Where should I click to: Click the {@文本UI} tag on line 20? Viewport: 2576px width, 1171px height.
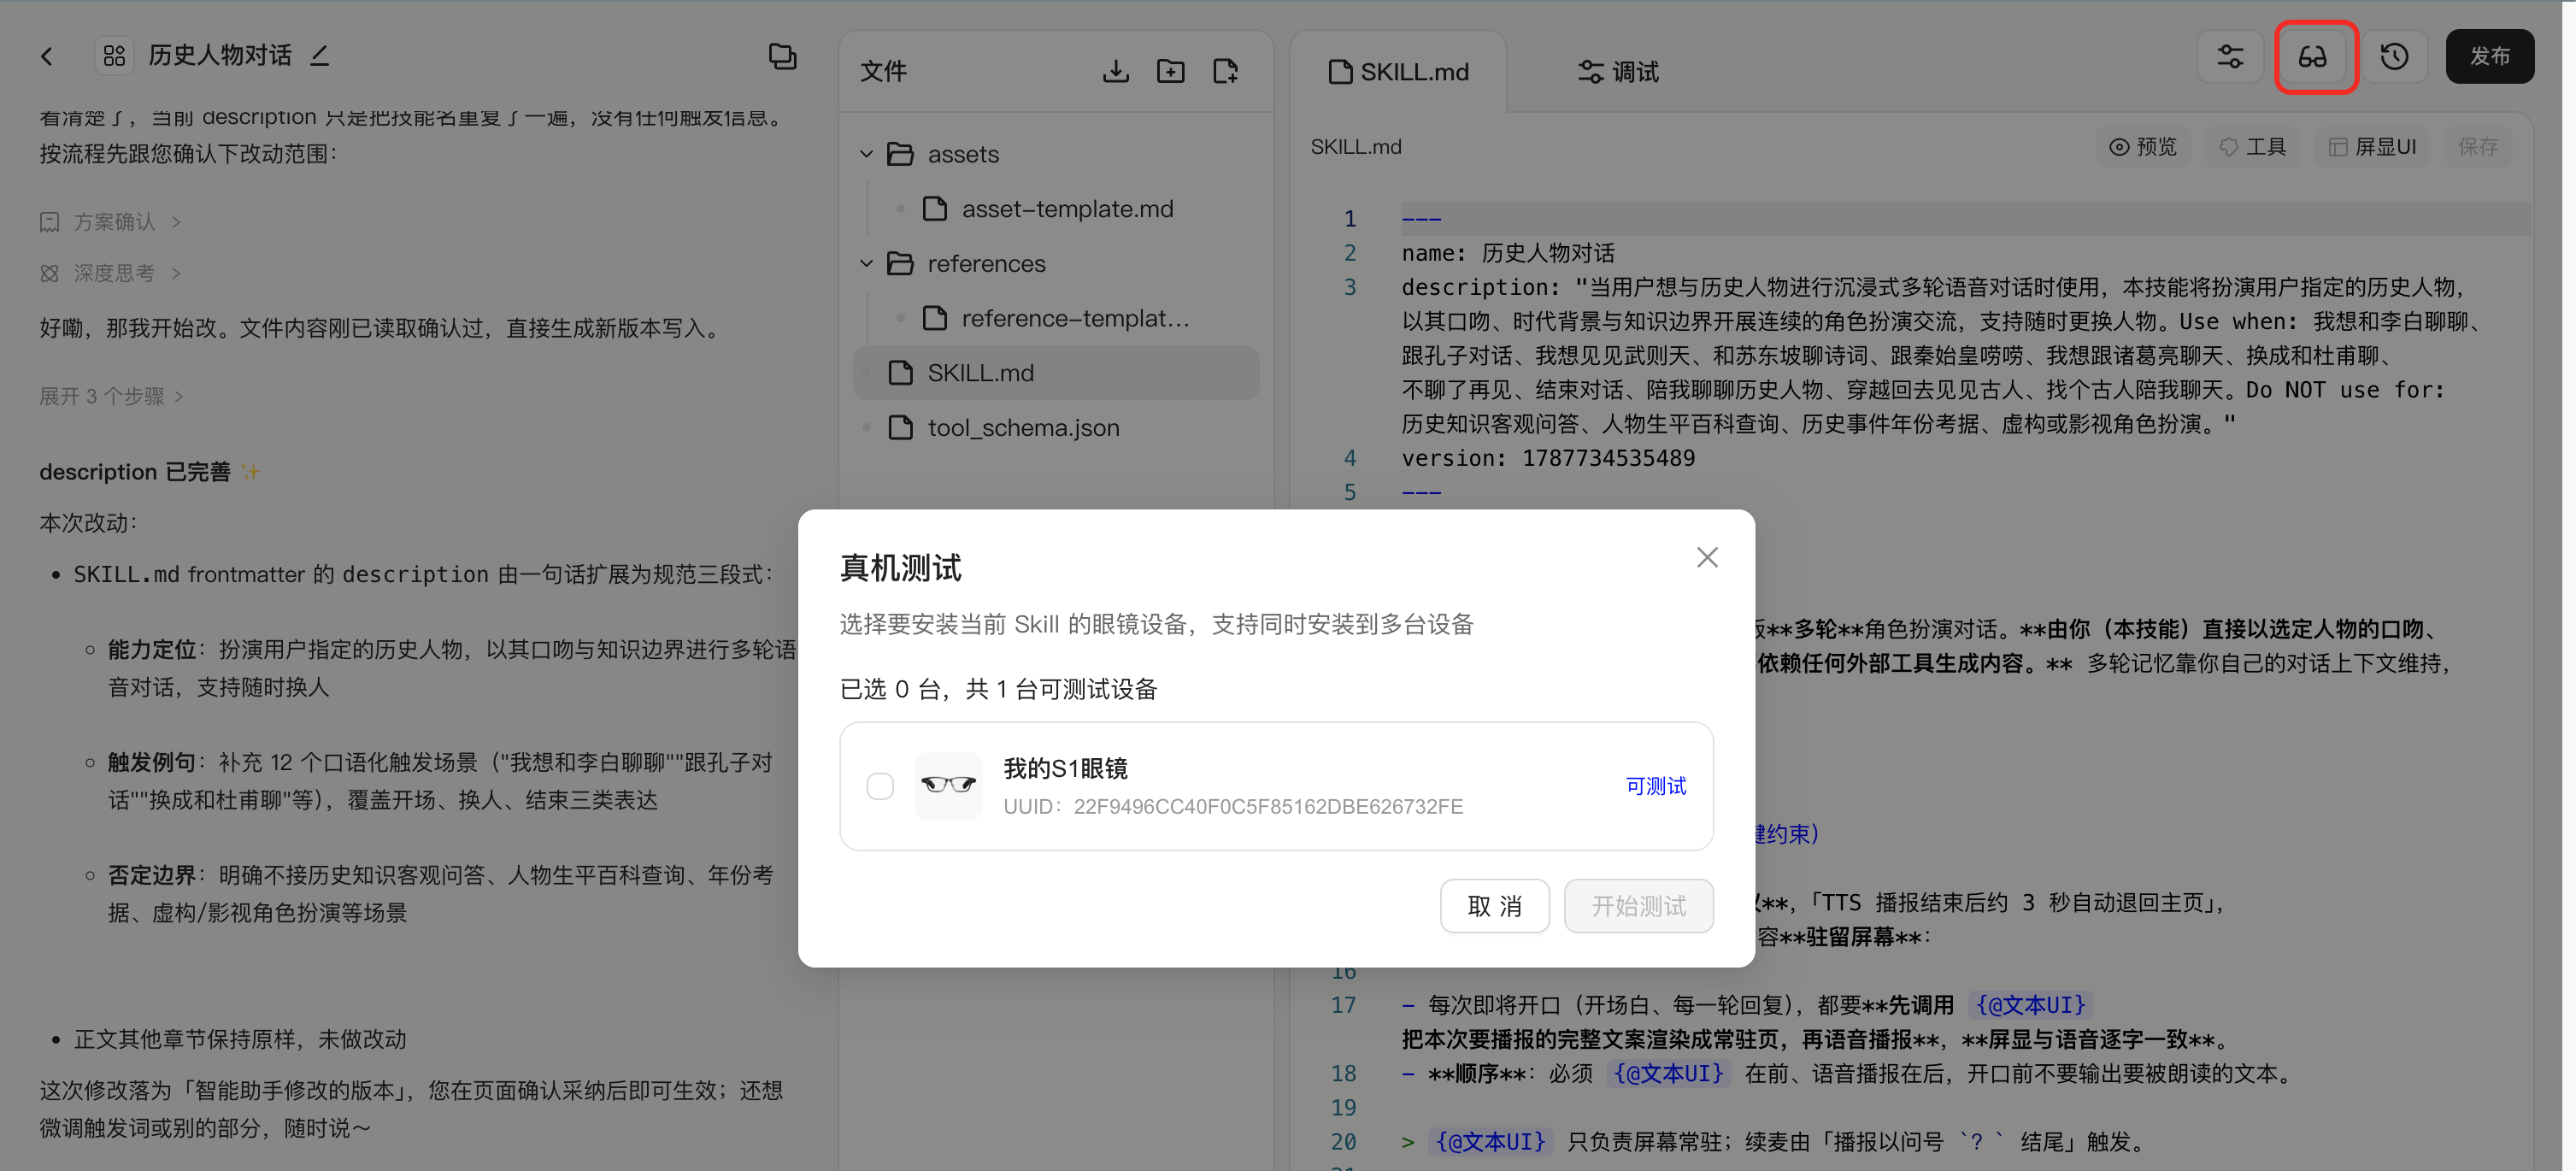tap(1490, 1141)
